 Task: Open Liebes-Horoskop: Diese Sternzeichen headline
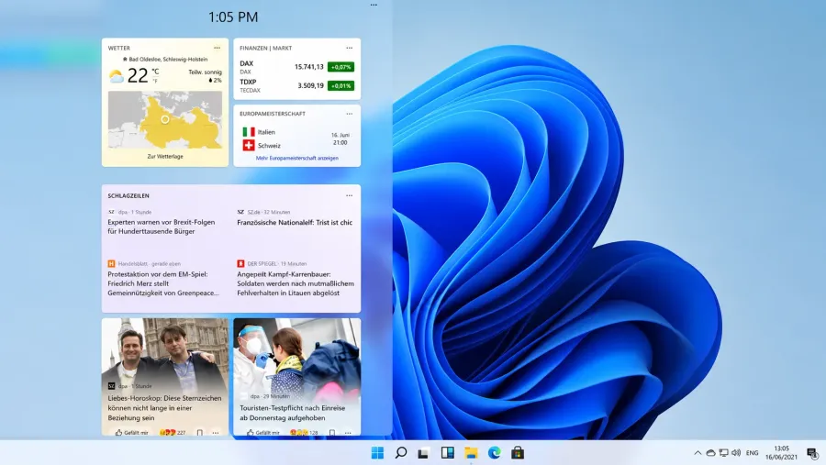click(x=164, y=407)
